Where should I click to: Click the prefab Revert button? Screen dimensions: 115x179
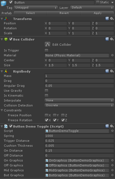click(x=64, y=13)
